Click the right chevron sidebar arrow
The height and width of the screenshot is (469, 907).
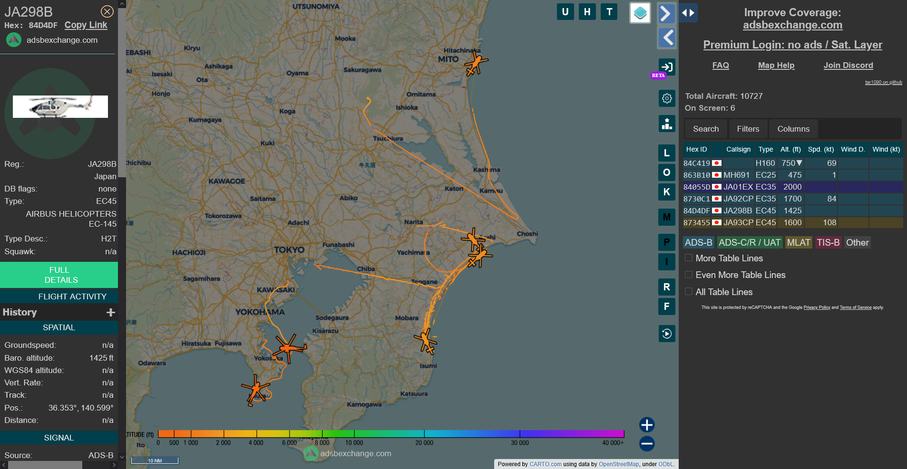(667, 13)
